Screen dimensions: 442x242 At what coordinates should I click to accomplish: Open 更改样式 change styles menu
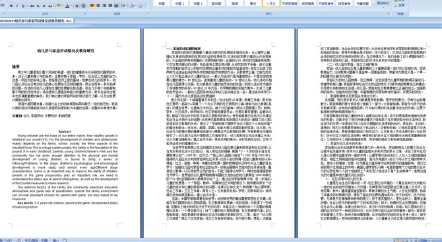coord(383,3)
